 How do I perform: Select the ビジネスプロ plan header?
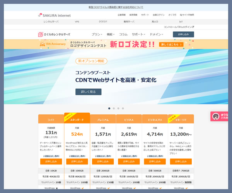tap(155, 119)
